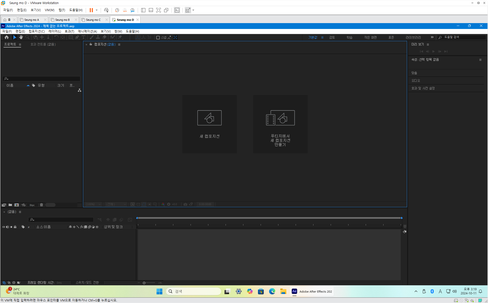Image resolution: width=488 pixels, height=303 pixels.
Task: Click the timeline zoom slider
Action: [x=144, y=283]
